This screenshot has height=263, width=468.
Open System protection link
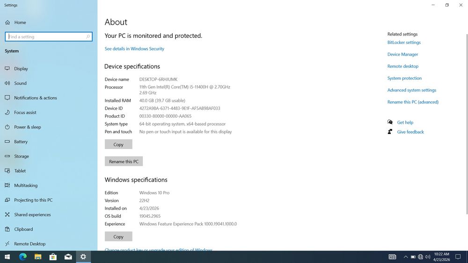click(x=404, y=78)
